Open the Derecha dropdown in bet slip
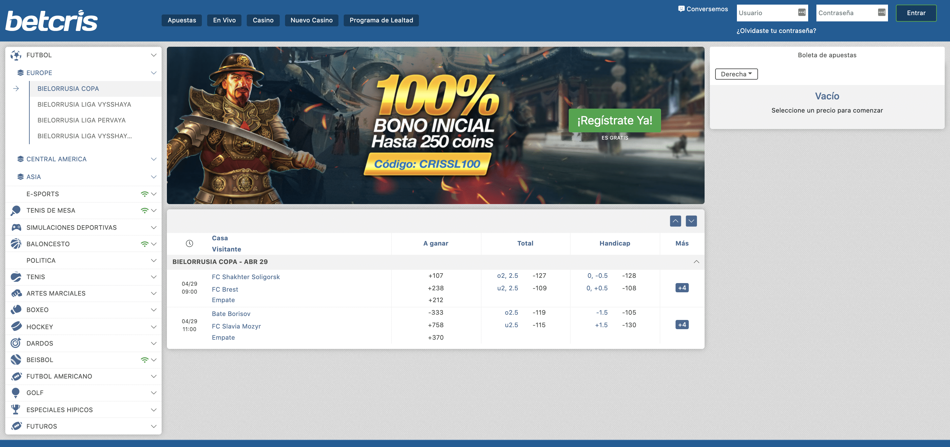This screenshot has width=950, height=447. point(736,74)
